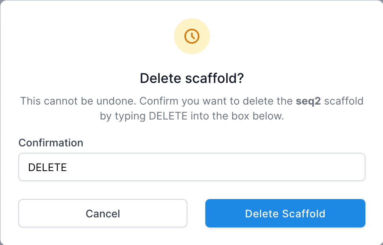Focus the Confirmation text box
The image size is (383, 245).
(x=192, y=167)
